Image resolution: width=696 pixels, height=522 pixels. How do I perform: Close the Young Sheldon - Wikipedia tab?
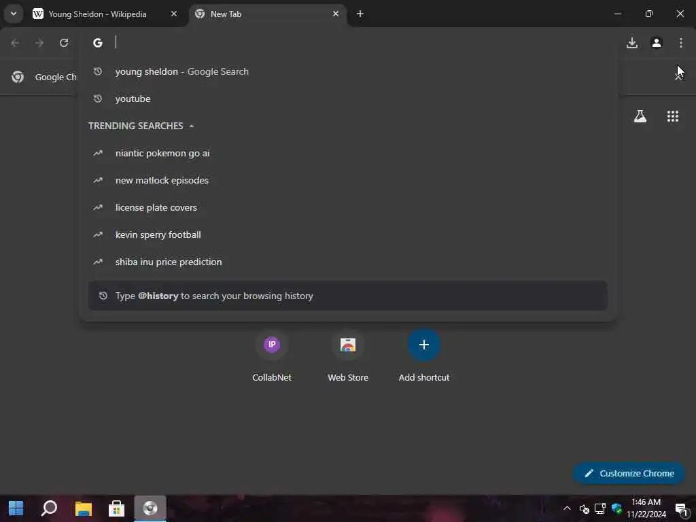point(174,14)
